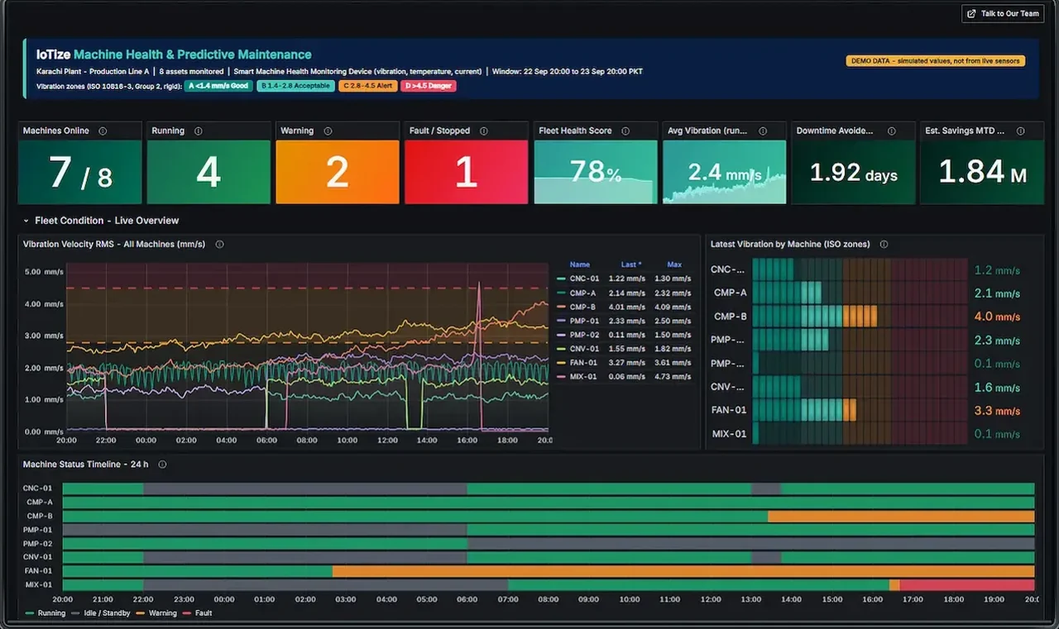Open info icon next to Warning panel
Image resolution: width=1059 pixels, height=629 pixels.
coord(328,131)
